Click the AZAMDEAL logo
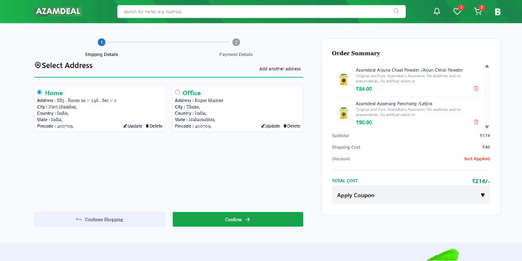 [x=58, y=11]
